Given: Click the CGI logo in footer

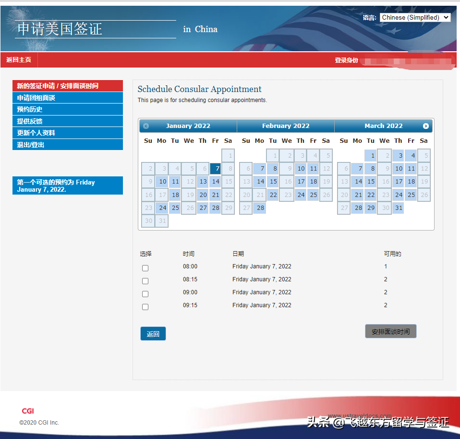Looking at the screenshot, I should pos(28,411).
